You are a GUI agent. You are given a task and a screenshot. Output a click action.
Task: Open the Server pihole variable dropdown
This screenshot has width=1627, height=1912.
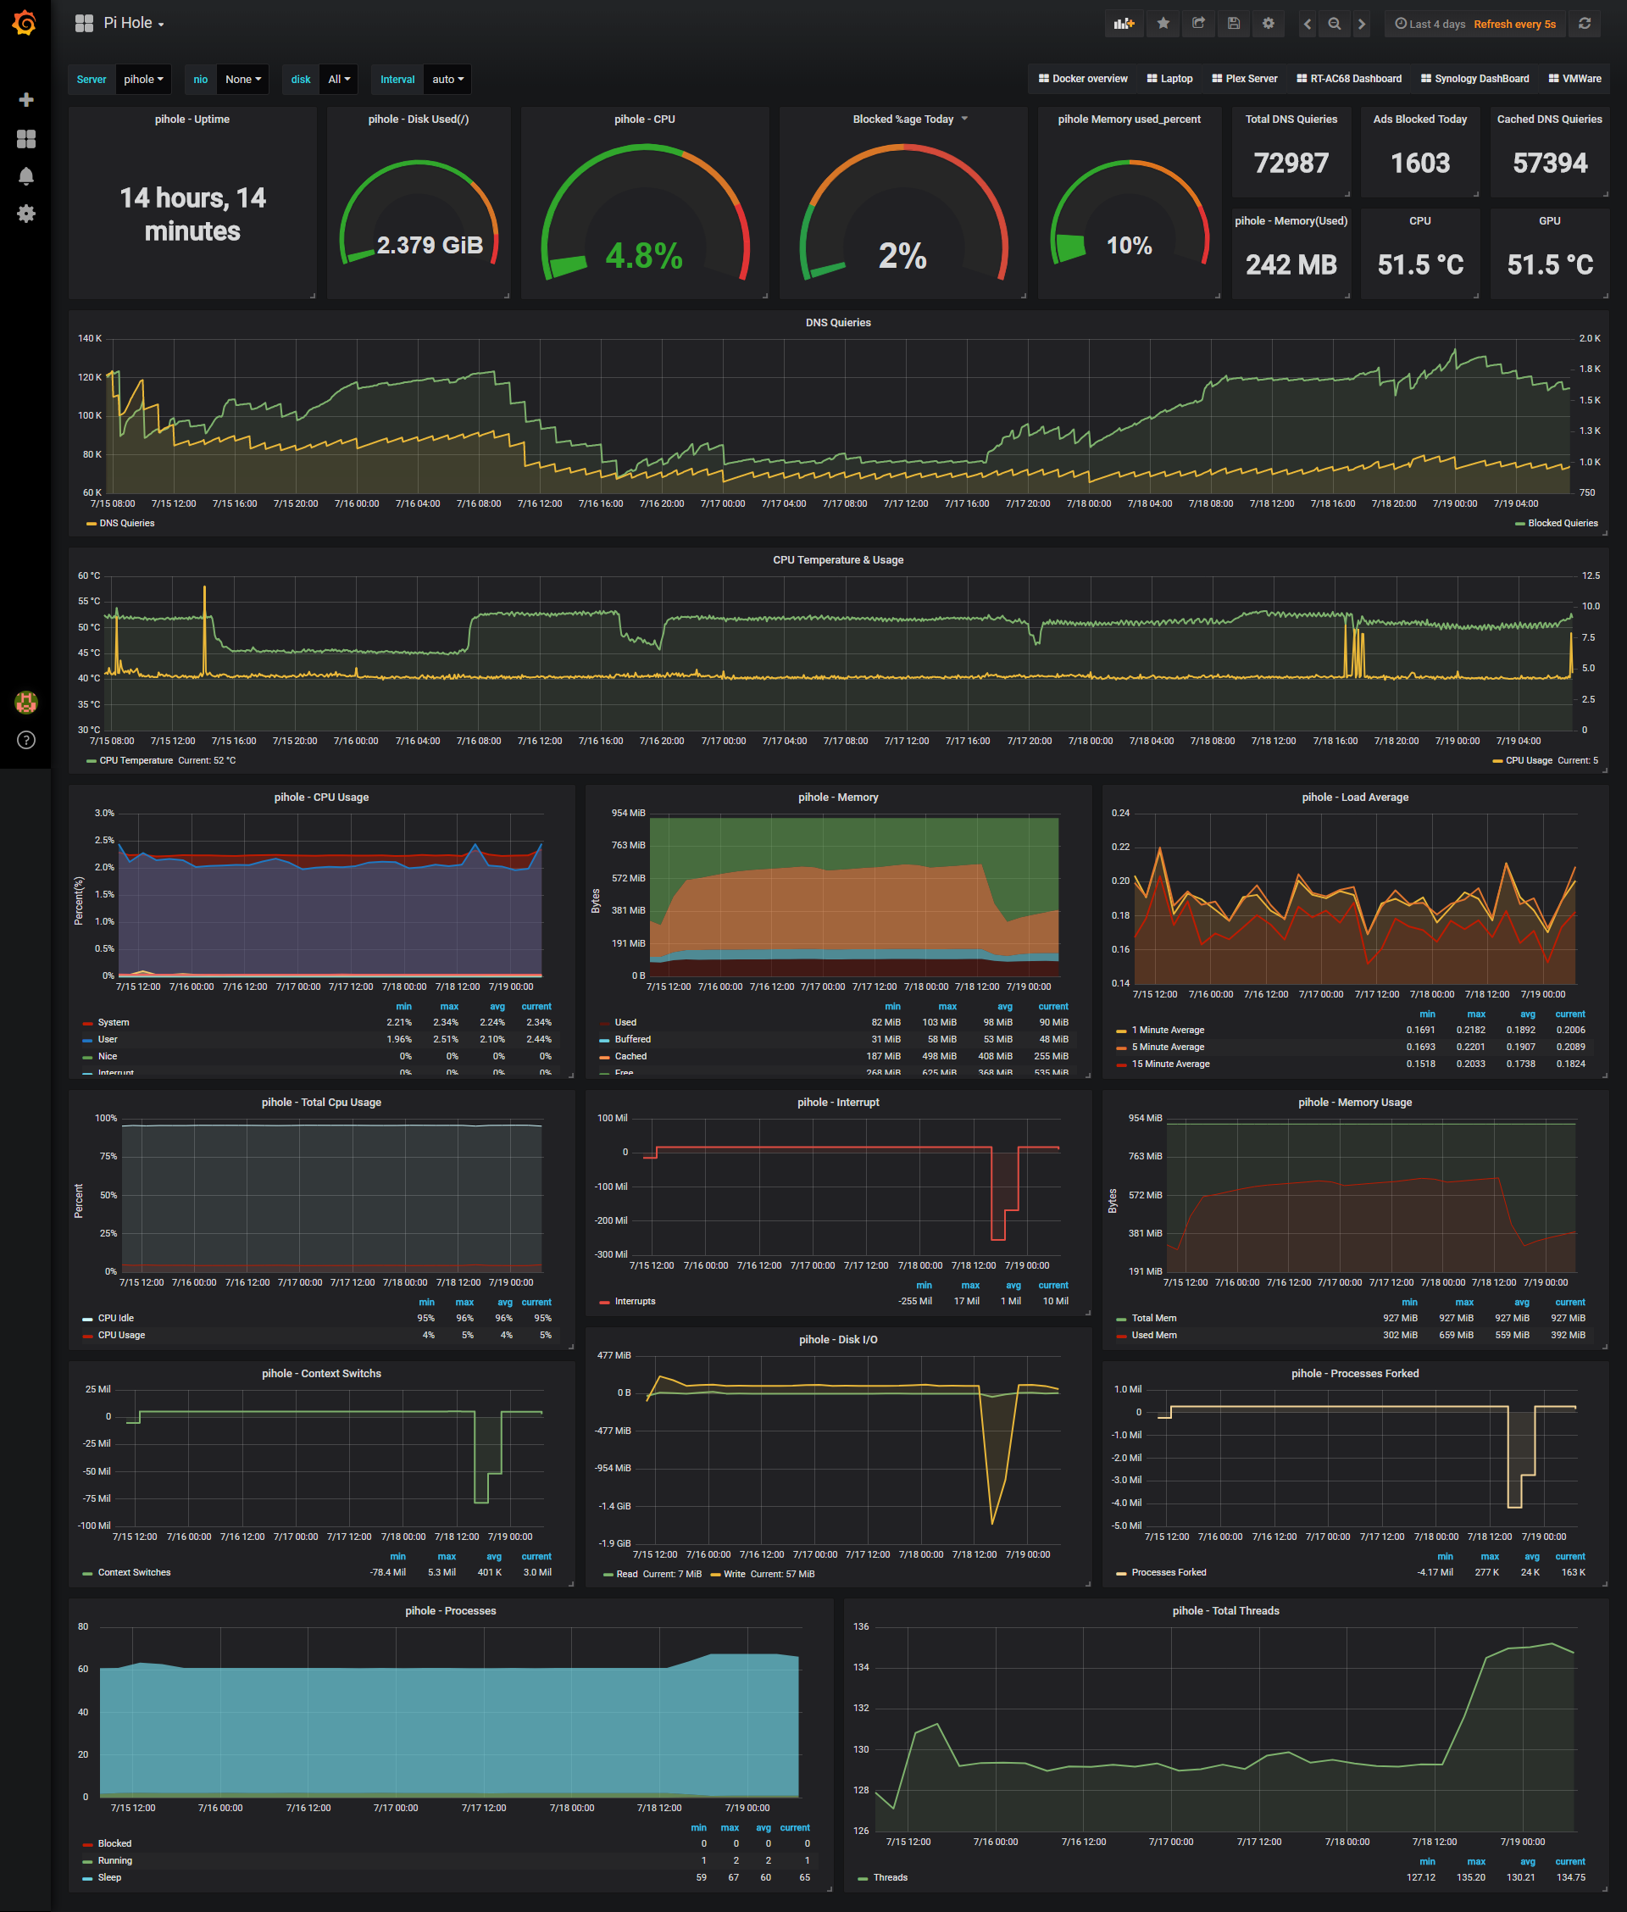pyautogui.click(x=143, y=80)
